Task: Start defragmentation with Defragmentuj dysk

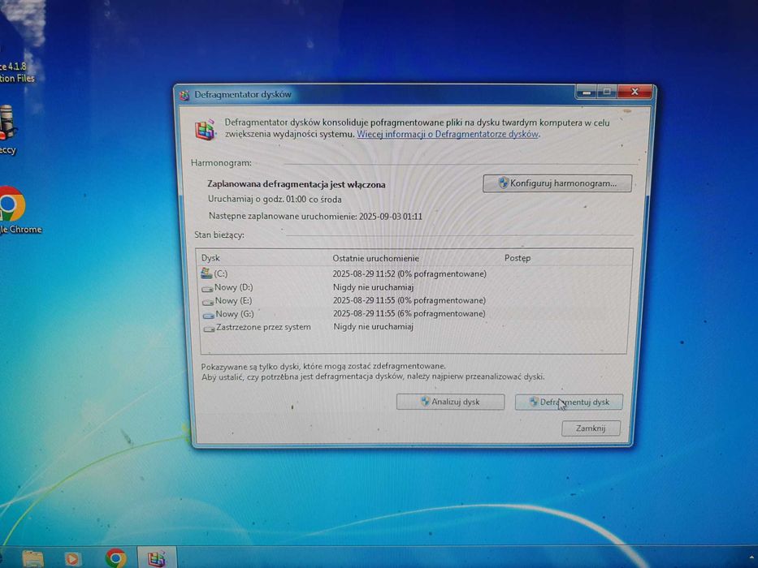Action: 569,402
